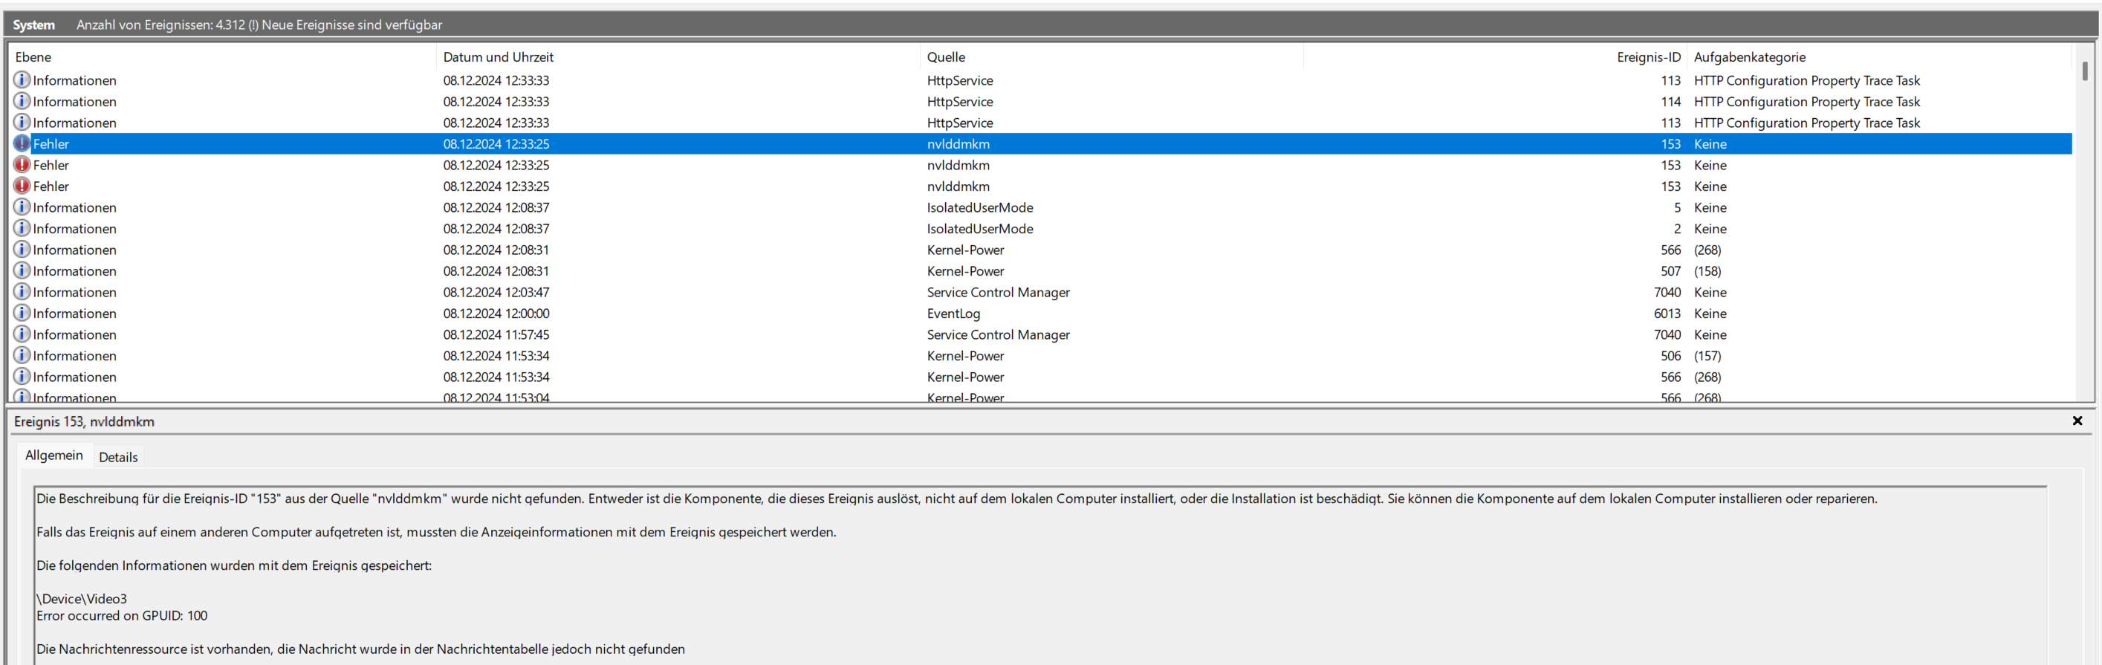Image resolution: width=2102 pixels, height=665 pixels.
Task: Close the event preview pane
Action: click(2077, 421)
